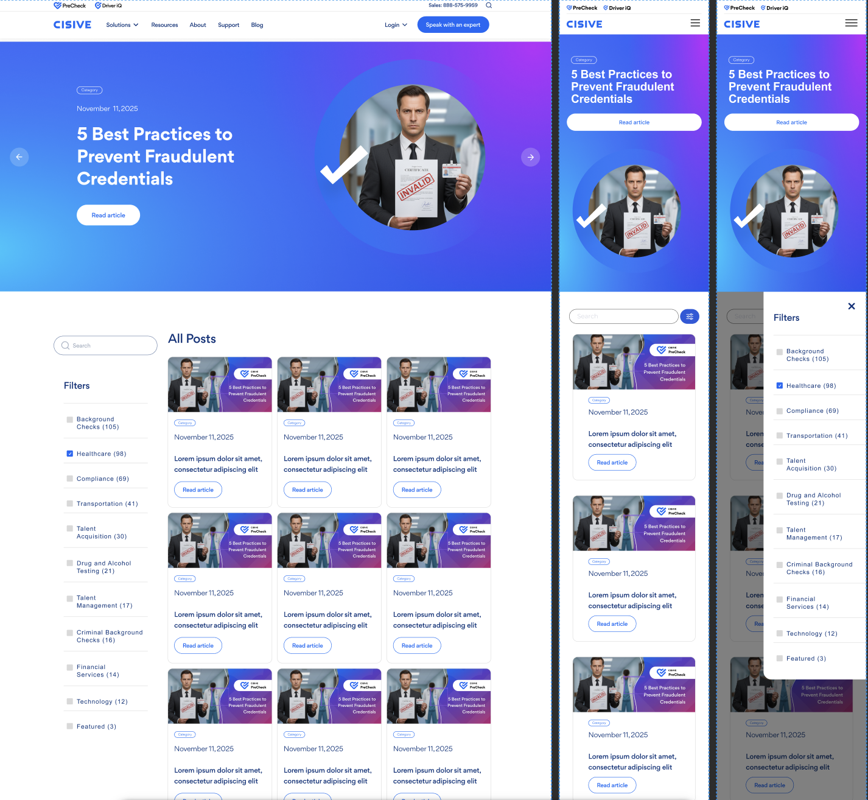
Task: Expand the Solutions dropdown in the navigation
Action: (x=122, y=25)
